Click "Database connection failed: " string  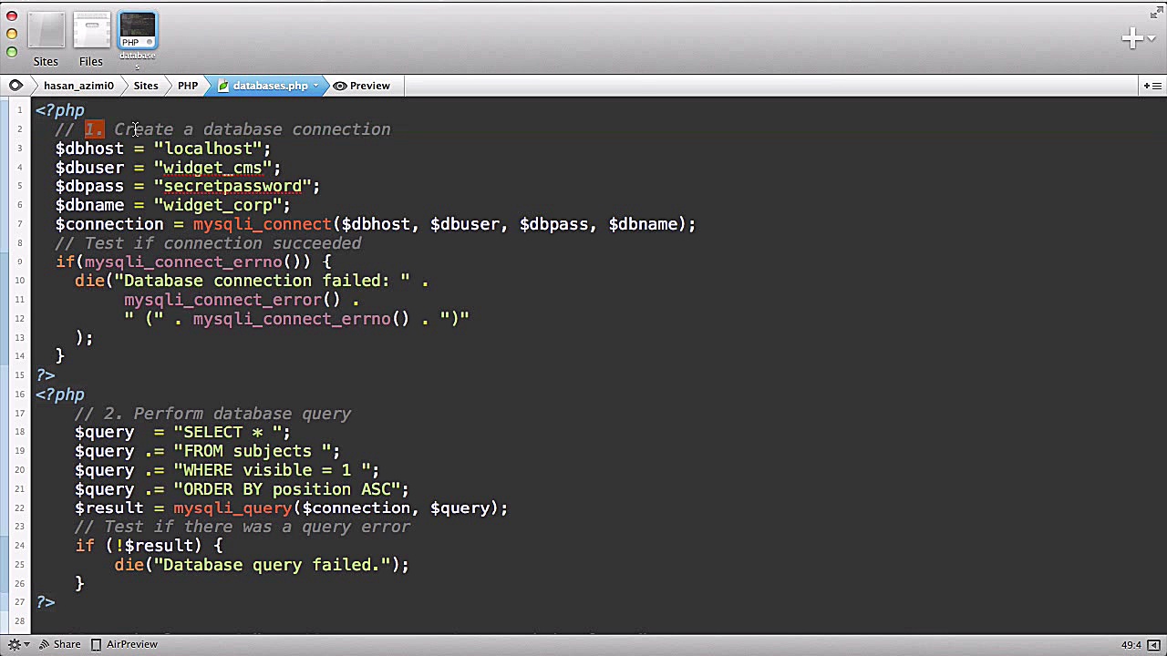[262, 281]
